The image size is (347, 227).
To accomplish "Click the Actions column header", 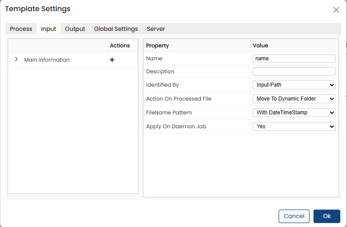I will (x=120, y=46).
